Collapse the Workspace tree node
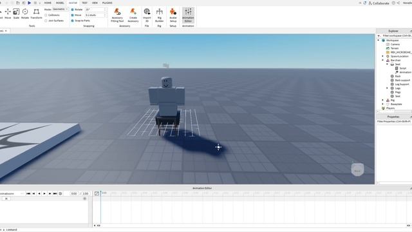The width and height of the screenshot is (412, 232). (379, 41)
